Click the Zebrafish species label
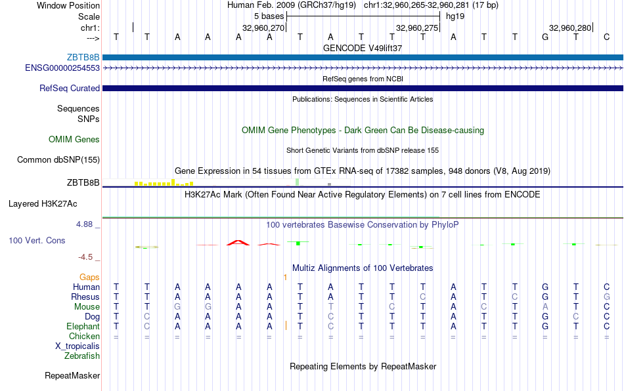Screen dimensions: 624x391 [x=82, y=356]
